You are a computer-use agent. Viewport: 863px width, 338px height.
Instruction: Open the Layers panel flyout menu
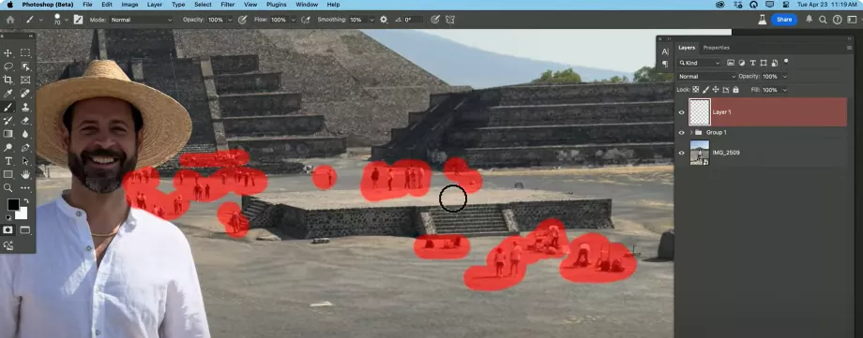point(849,48)
